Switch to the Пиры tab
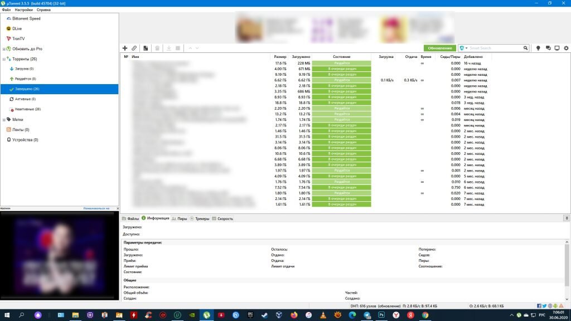The height and width of the screenshot is (321, 571). pos(180,218)
